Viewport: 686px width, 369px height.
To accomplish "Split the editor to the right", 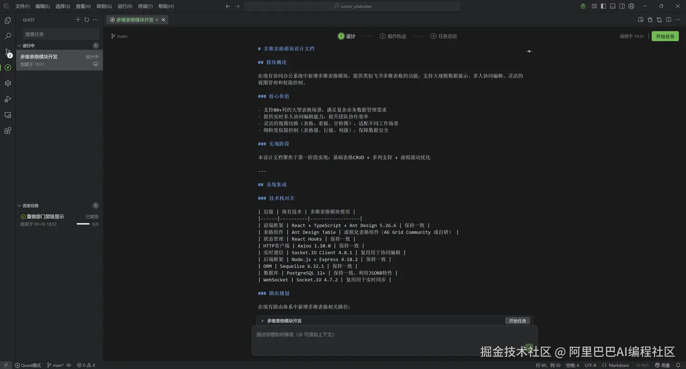I will pyautogui.click(x=669, y=20).
